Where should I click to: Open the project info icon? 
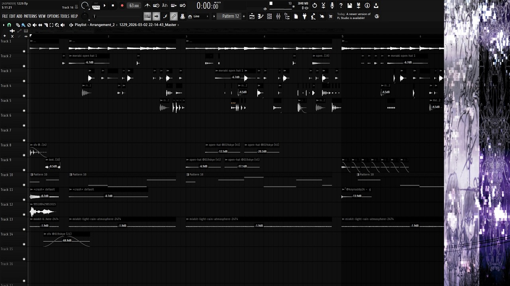pyautogui.click(x=367, y=6)
